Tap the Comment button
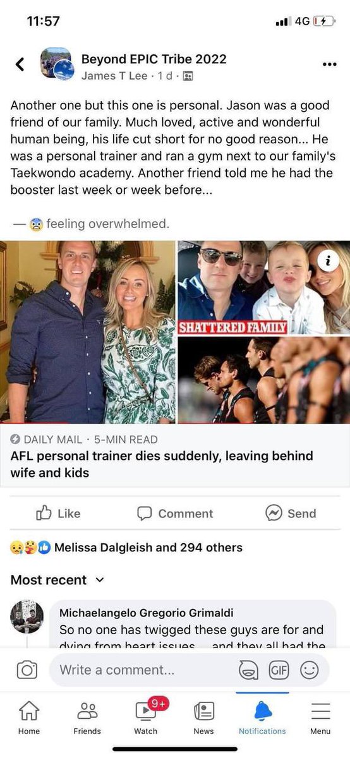This screenshot has height=758, width=350. 176,514
